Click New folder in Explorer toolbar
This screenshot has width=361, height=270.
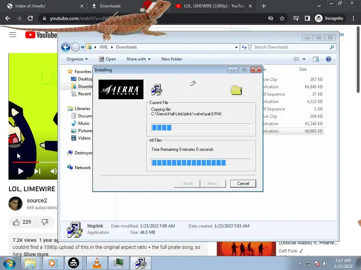click(x=172, y=59)
